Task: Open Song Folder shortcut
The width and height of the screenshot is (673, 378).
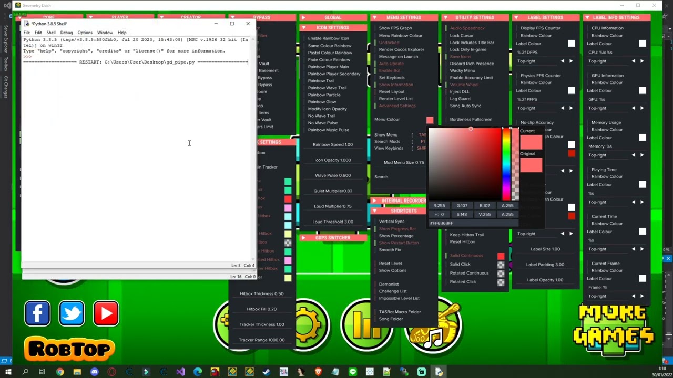Action: [391, 319]
